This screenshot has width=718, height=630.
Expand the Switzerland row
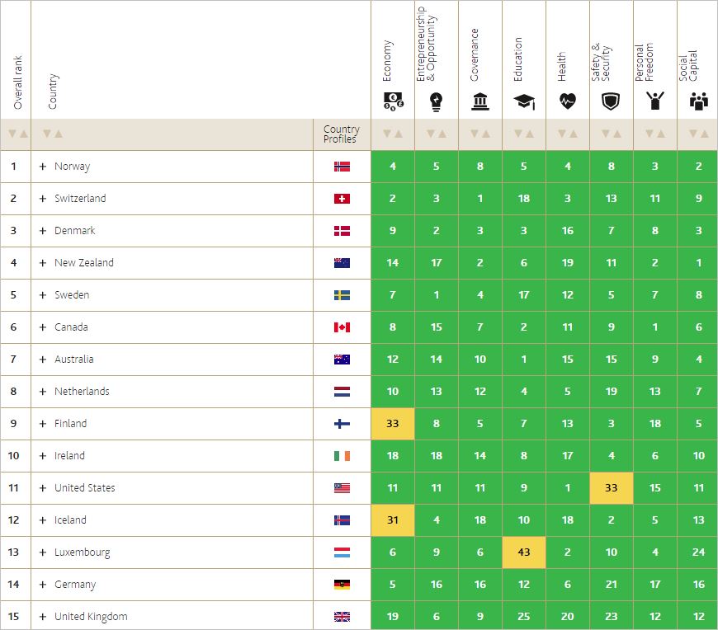[43, 199]
